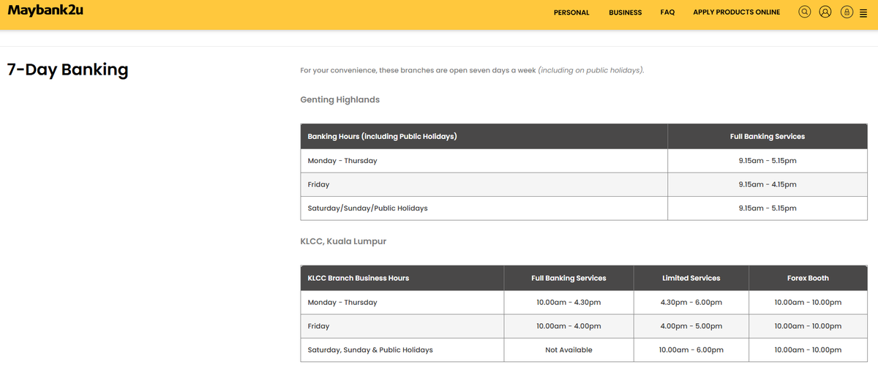Select Genting Friday hours '9.15am - 4.15pm'
Viewport: 878px width, 370px height.
pos(767,185)
